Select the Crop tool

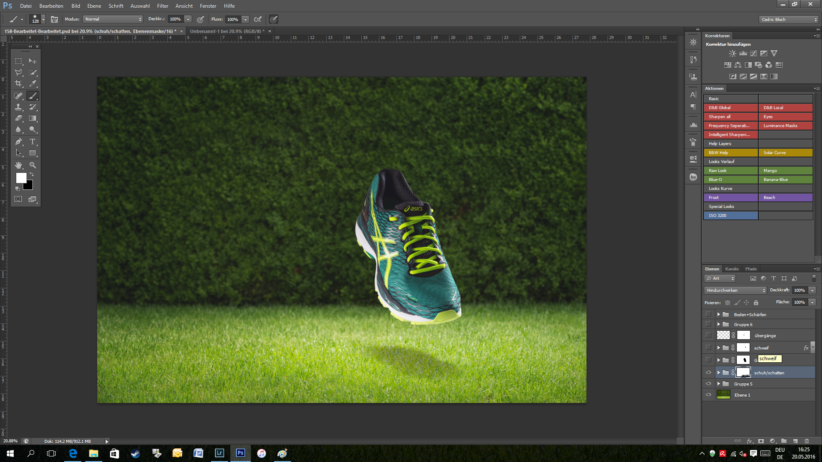18,83
